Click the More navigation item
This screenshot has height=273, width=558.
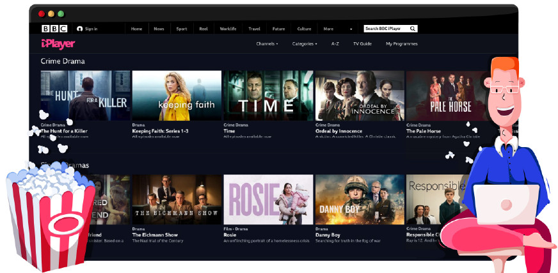coord(328,29)
